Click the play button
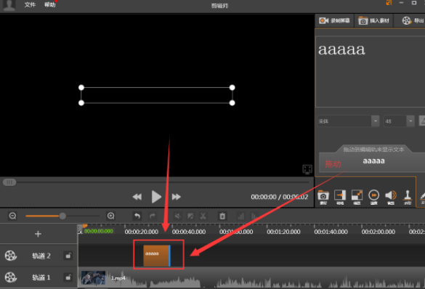The height and width of the screenshot is (289, 425). pos(156,197)
